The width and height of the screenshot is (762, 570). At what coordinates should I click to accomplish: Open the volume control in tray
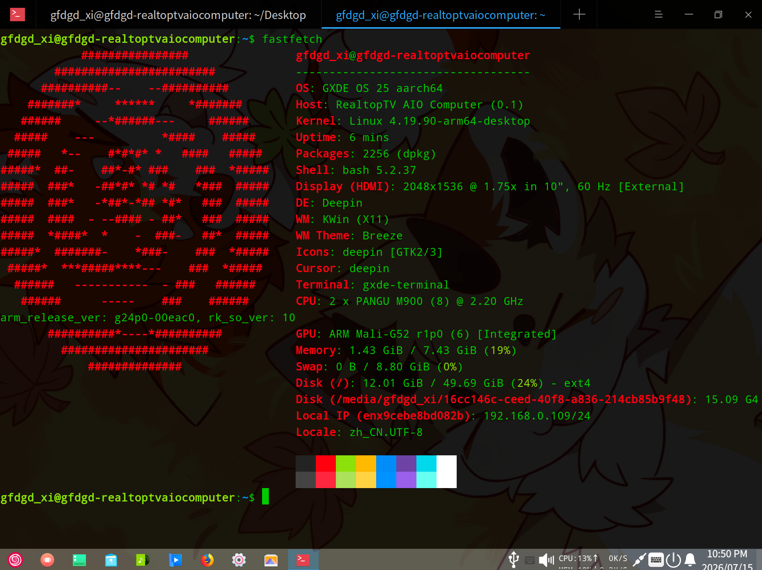[x=546, y=560]
